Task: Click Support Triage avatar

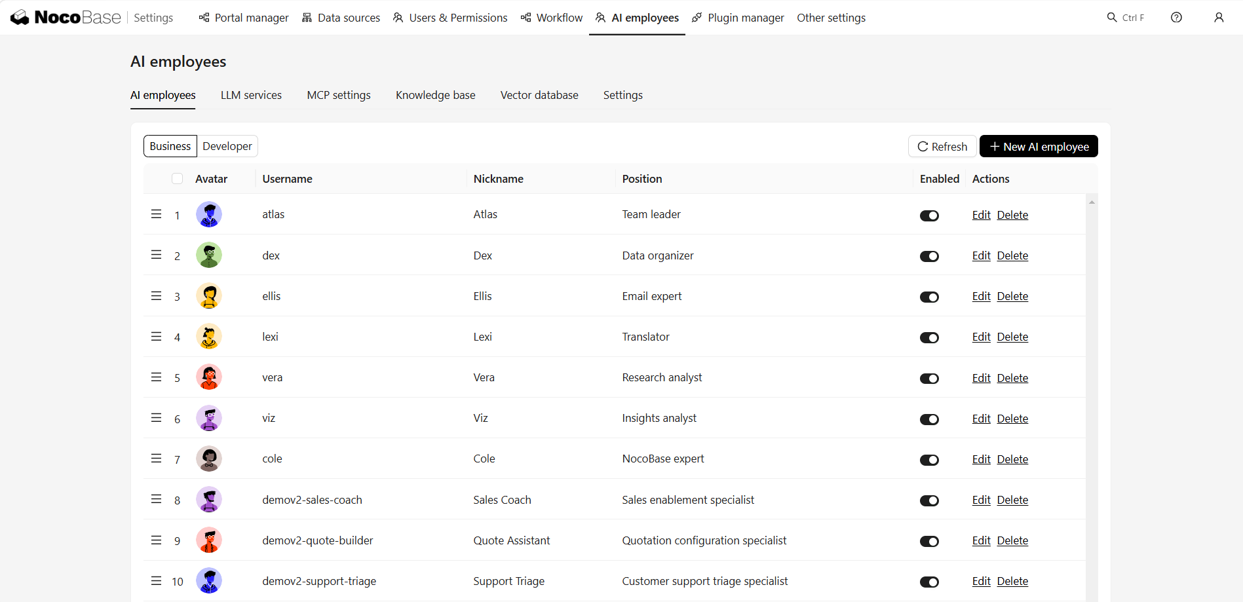Action: pos(209,581)
